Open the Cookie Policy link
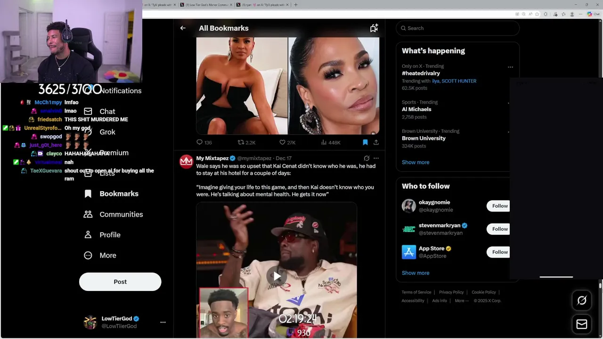The height and width of the screenshot is (339, 603). [x=484, y=292]
